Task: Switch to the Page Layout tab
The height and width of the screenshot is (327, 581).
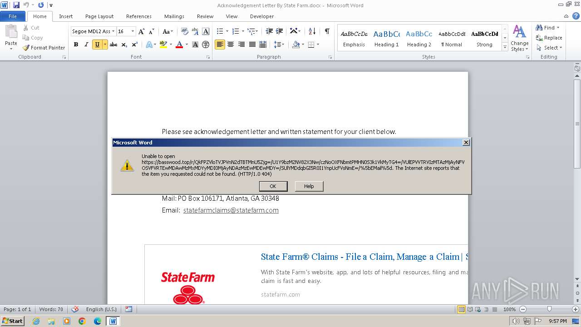Action: (x=99, y=16)
